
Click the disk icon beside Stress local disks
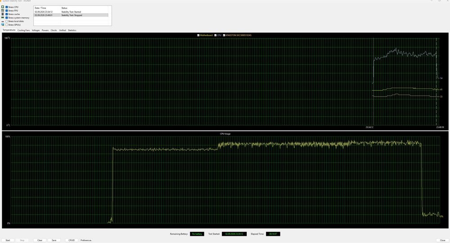pos(3,21)
